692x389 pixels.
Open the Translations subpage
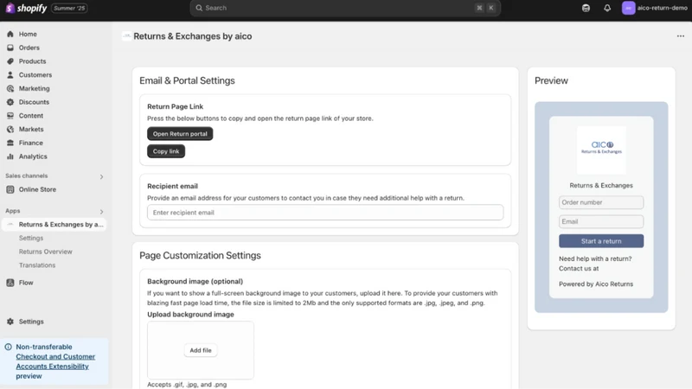(x=37, y=265)
